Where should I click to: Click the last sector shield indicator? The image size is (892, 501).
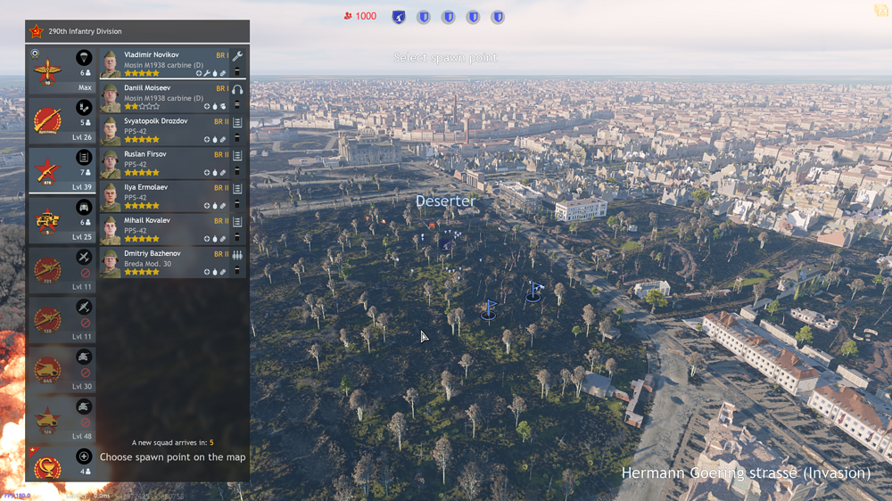498,17
